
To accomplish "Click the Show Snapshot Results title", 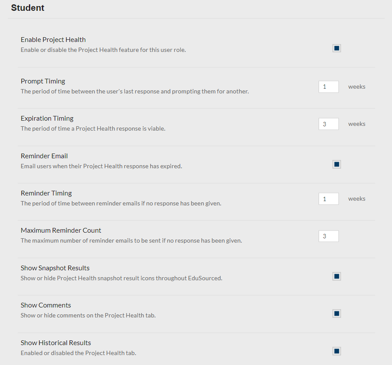I will [x=55, y=268].
